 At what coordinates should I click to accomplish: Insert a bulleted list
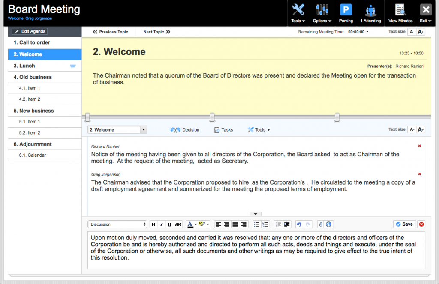(x=256, y=224)
